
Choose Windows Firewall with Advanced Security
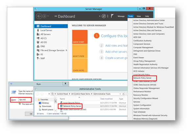pyautogui.click(x=150, y=115)
